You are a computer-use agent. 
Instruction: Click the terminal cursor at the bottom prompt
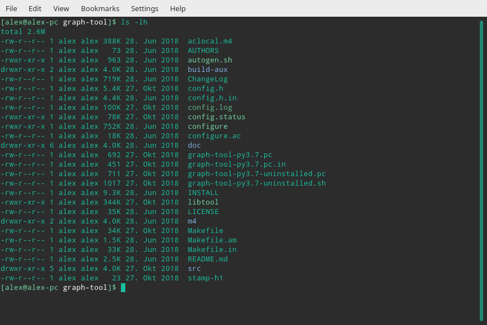tap(123, 288)
